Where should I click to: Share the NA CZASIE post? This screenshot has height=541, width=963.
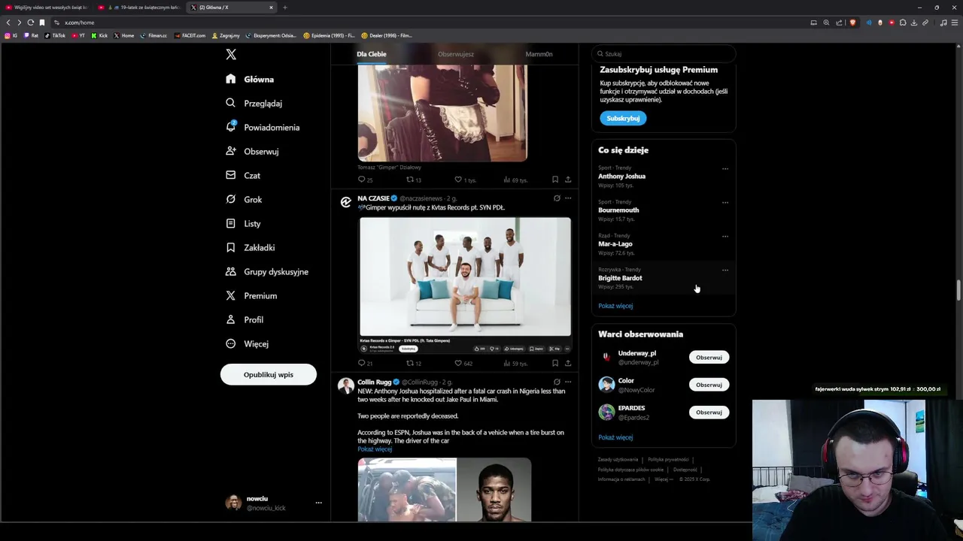(568, 363)
